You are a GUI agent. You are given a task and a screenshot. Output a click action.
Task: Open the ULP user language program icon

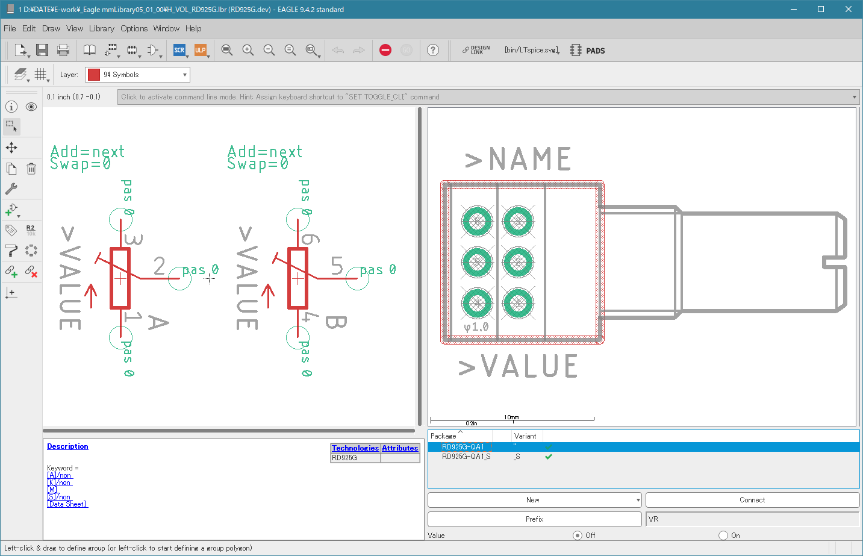(201, 50)
